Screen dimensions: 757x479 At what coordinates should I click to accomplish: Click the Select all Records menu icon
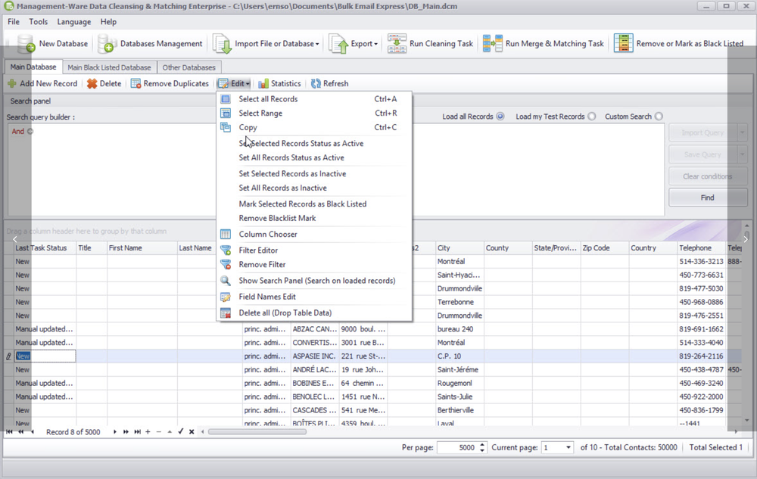pyautogui.click(x=226, y=99)
